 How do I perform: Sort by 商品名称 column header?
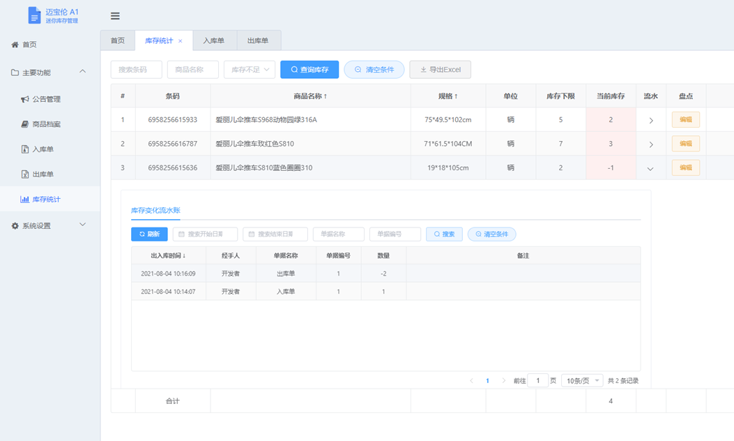pyautogui.click(x=310, y=96)
